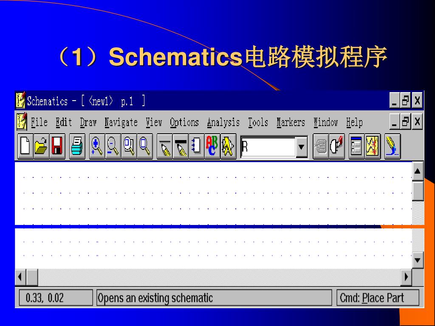Viewport: 435px width, 326px height.
Task: Open an existing schematic via folder icon
Action: pos(41,146)
